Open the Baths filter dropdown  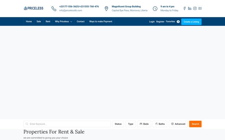pyautogui.click(x=160, y=124)
